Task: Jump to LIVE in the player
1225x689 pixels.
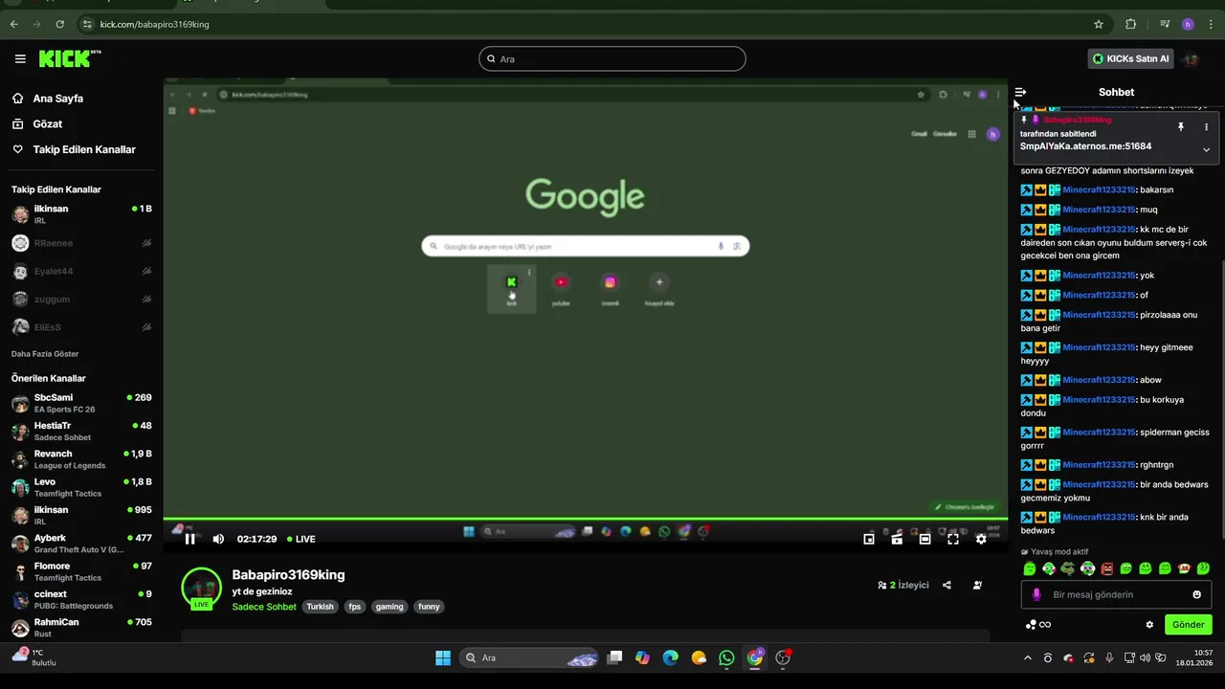Action: [301, 539]
